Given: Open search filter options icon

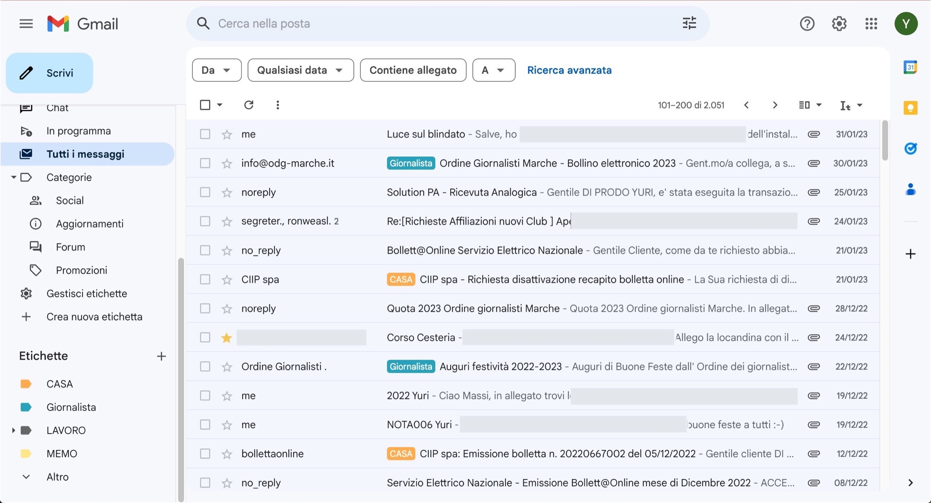Looking at the screenshot, I should (x=689, y=23).
